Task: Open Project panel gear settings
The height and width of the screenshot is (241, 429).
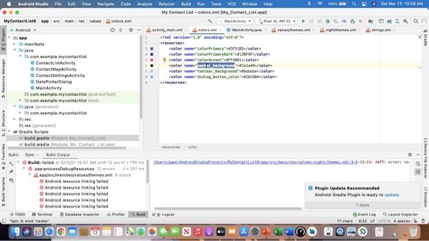Action: [131, 30]
